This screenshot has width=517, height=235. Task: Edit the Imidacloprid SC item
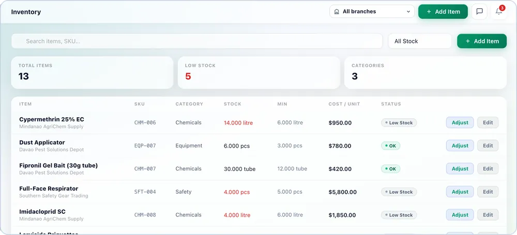tap(488, 215)
